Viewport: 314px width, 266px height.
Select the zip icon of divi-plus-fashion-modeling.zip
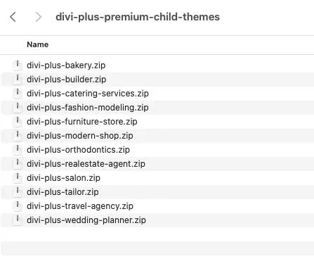[x=18, y=108]
